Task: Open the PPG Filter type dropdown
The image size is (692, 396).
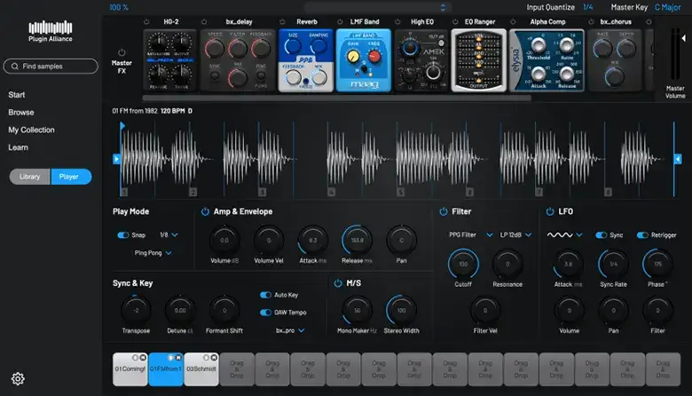Action: click(470, 235)
